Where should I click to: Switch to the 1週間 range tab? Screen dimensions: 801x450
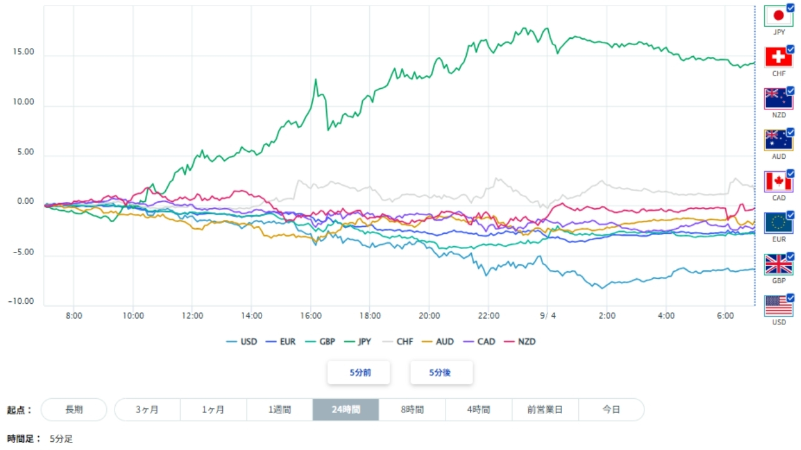(280, 410)
